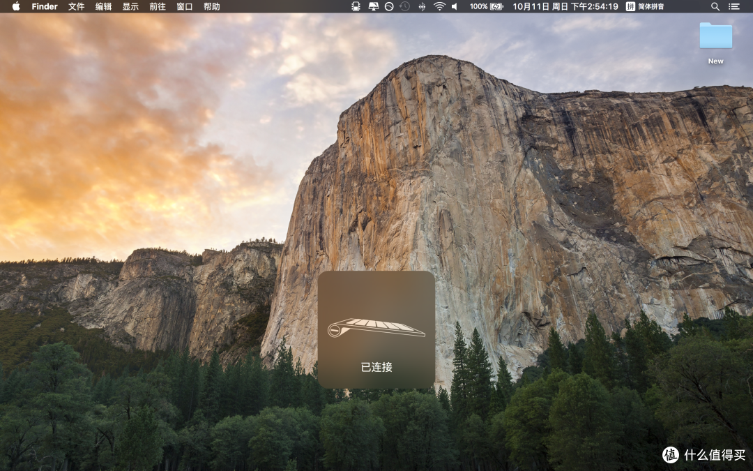Click the battery charging icon
The height and width of the screenshot is (471, 753).
pos(496,6)
